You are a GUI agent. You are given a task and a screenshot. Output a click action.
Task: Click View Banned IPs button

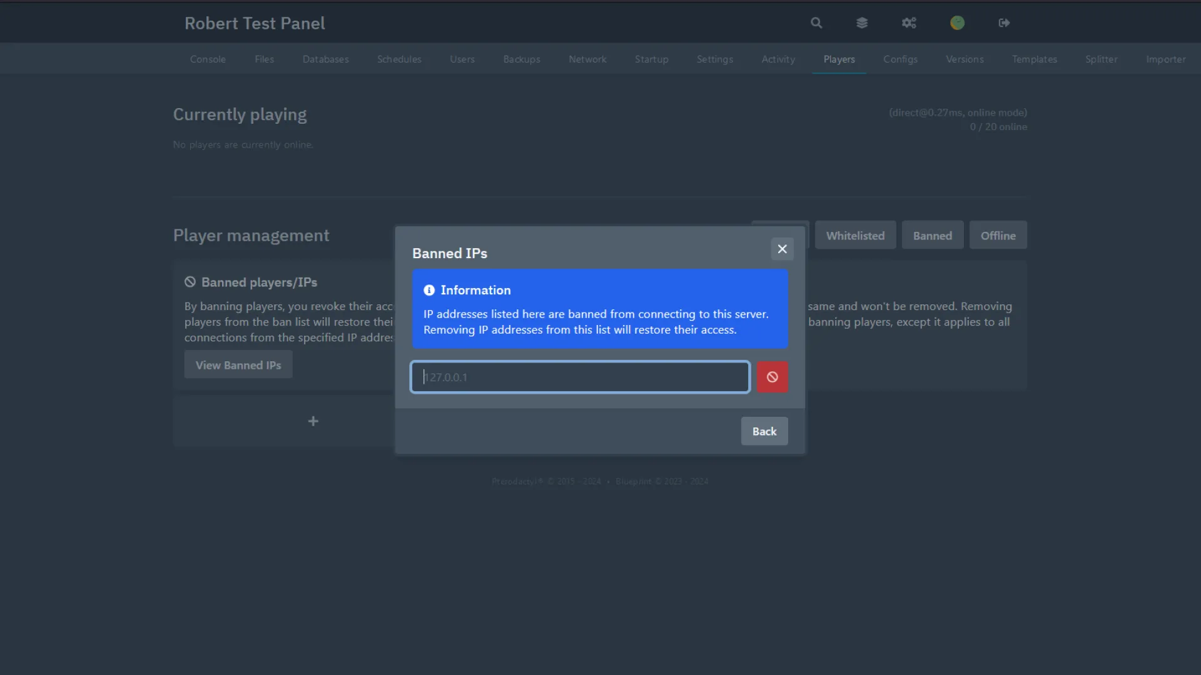[x=238, y=365]
